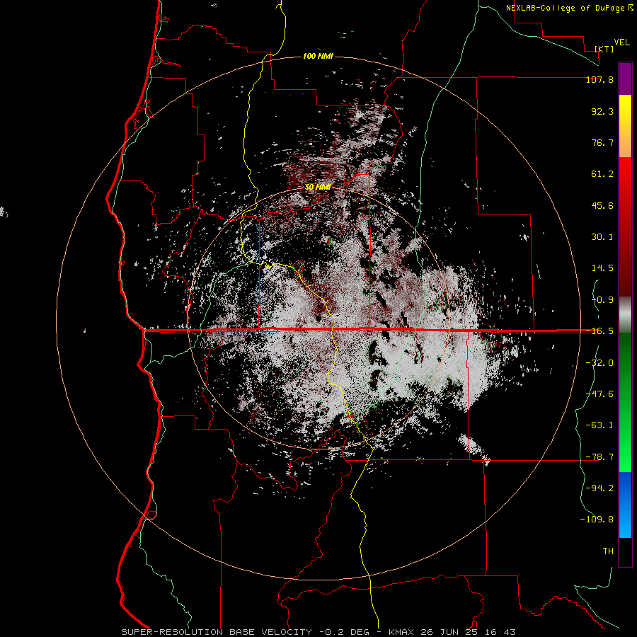Select the -94.2 legend value

point(599,488)
